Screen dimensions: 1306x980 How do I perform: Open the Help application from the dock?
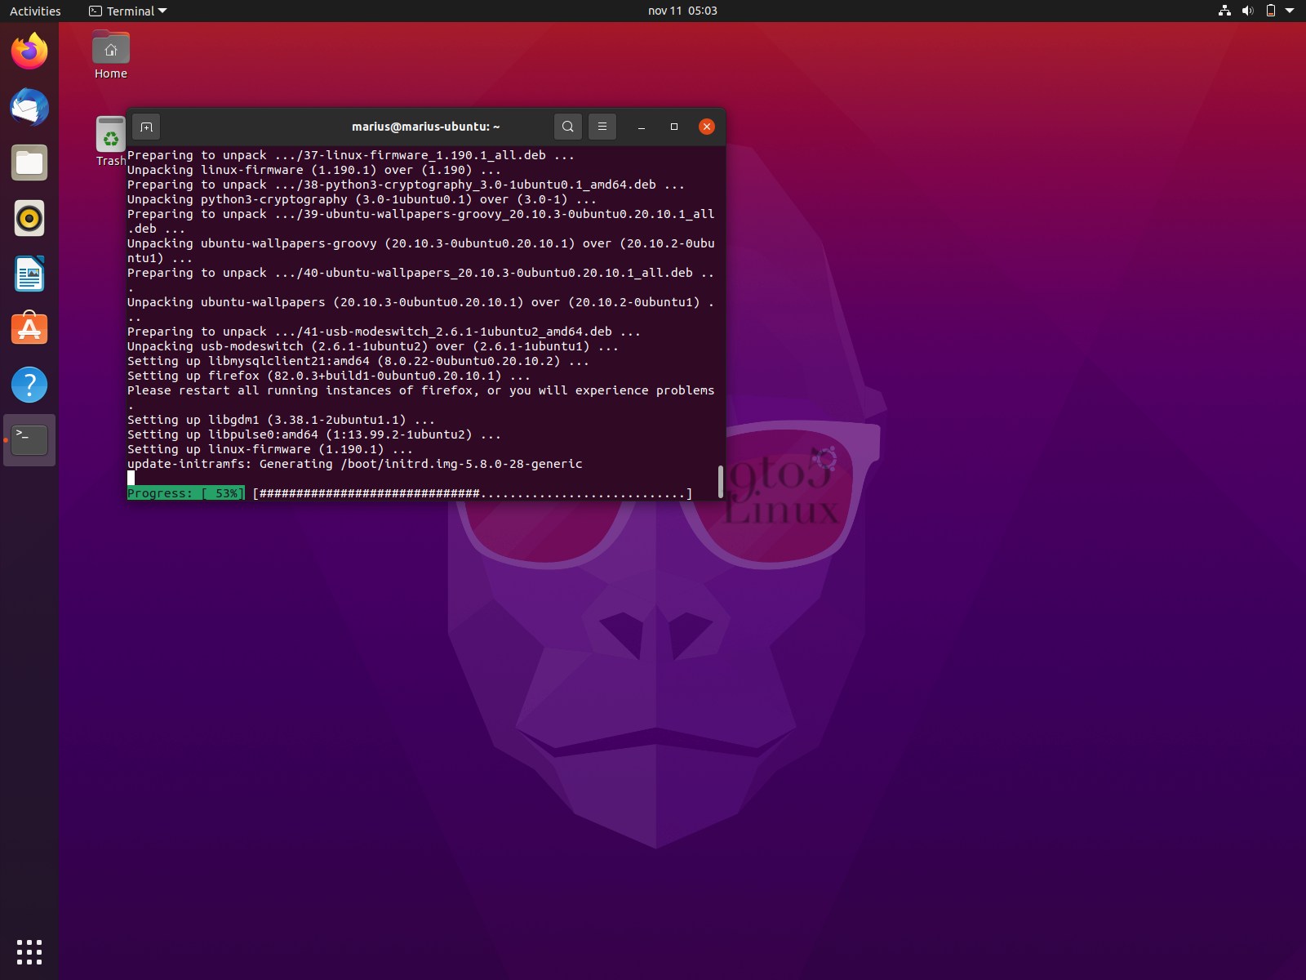[x=29, y=385]
